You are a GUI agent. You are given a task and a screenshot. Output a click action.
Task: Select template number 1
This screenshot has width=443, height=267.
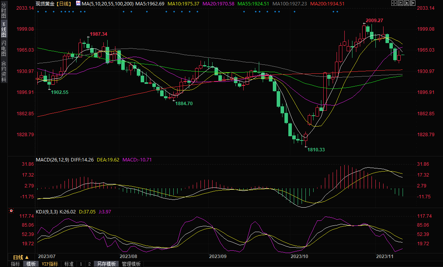tap(81, 264)
